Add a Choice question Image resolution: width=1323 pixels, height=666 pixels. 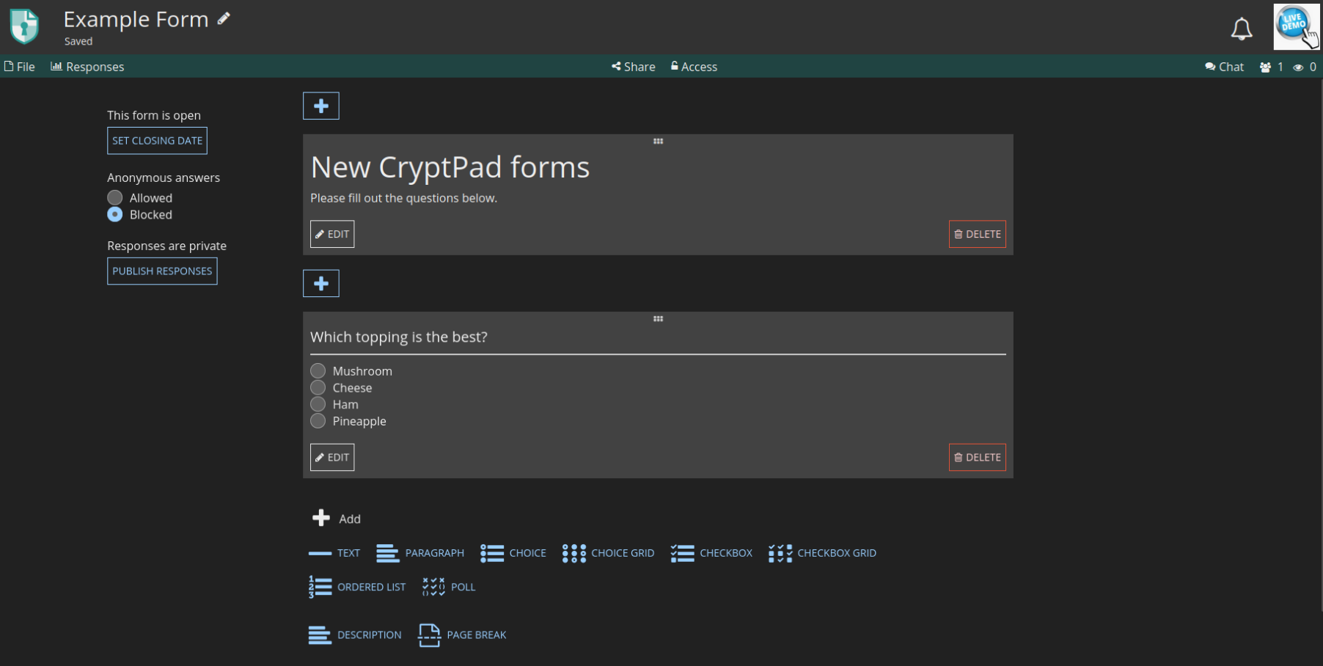[513, 553]
